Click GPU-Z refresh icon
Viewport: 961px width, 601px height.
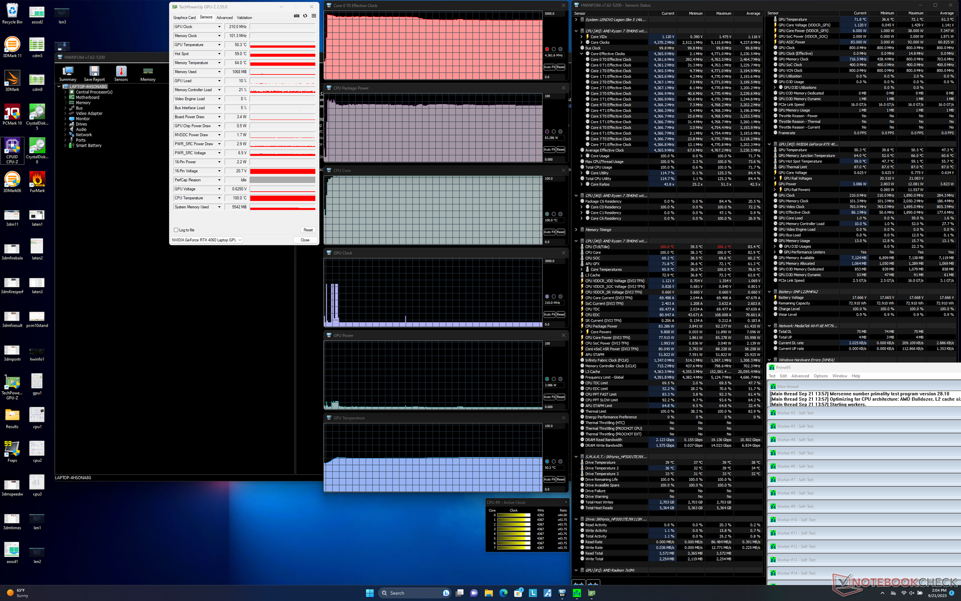(305, 16)
